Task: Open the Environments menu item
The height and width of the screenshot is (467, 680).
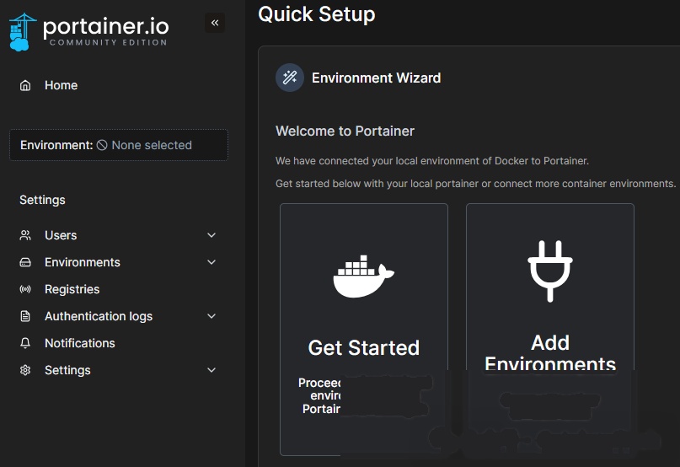Action: [83, 262]
